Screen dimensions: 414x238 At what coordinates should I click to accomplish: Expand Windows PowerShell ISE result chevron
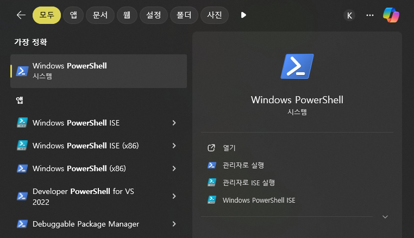[x=174, y=123]
